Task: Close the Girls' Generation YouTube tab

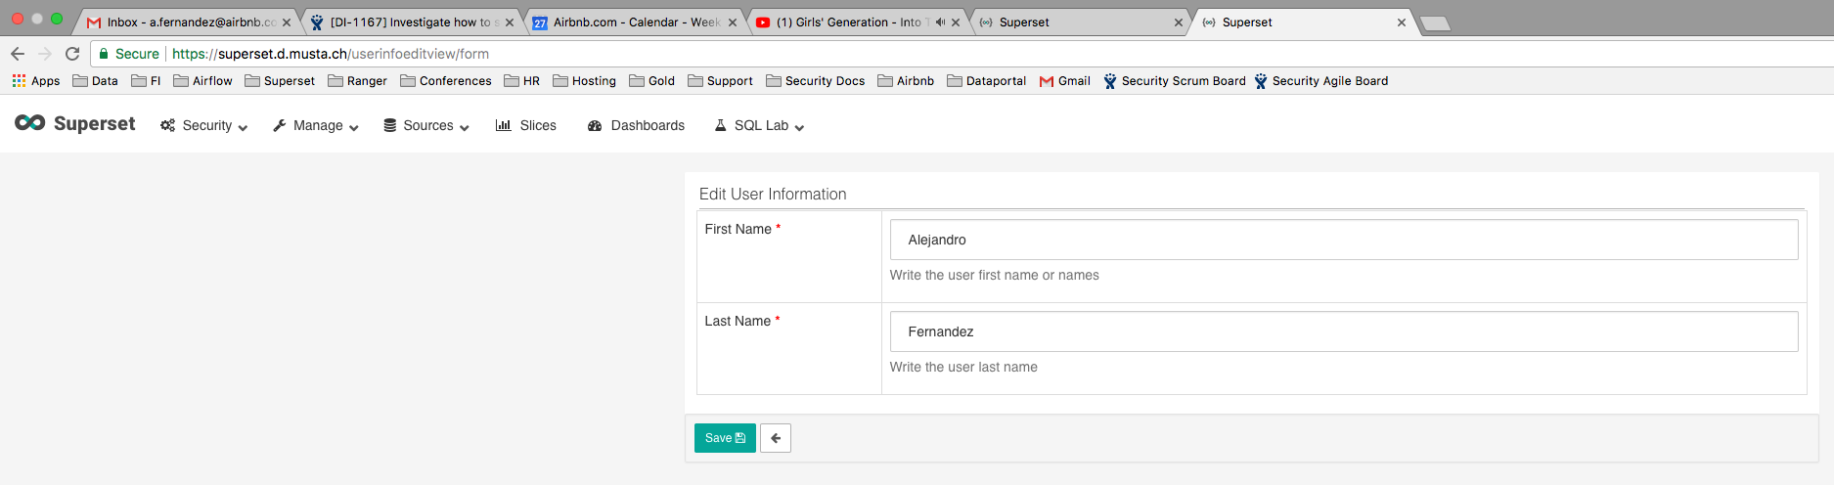Action: (956, 22)
